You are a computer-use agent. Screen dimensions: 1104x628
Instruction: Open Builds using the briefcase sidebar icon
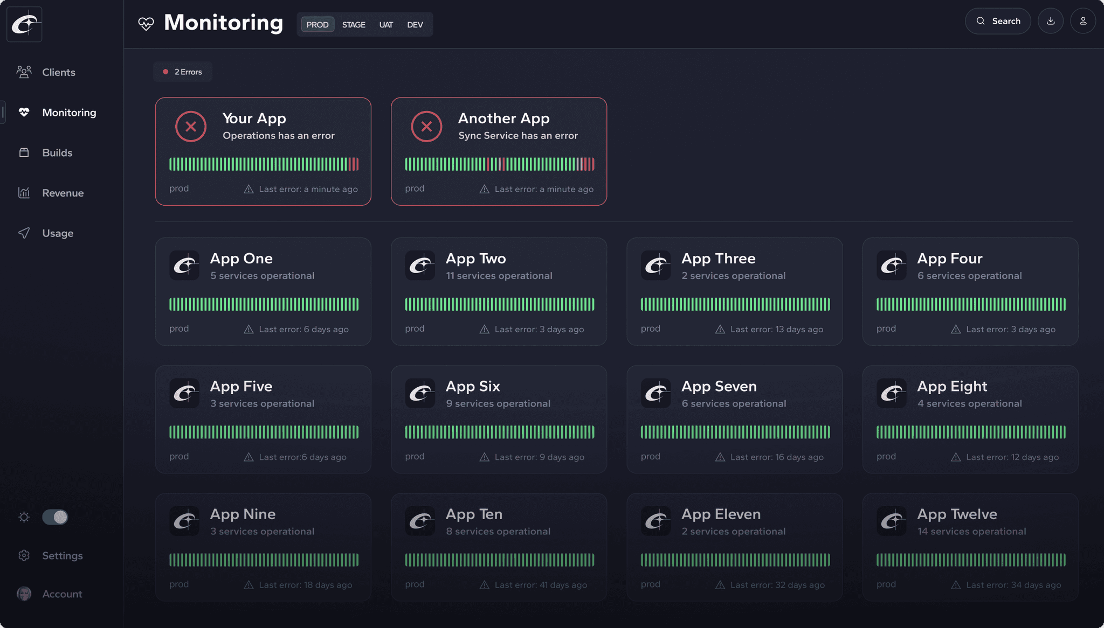coord(24,152)
